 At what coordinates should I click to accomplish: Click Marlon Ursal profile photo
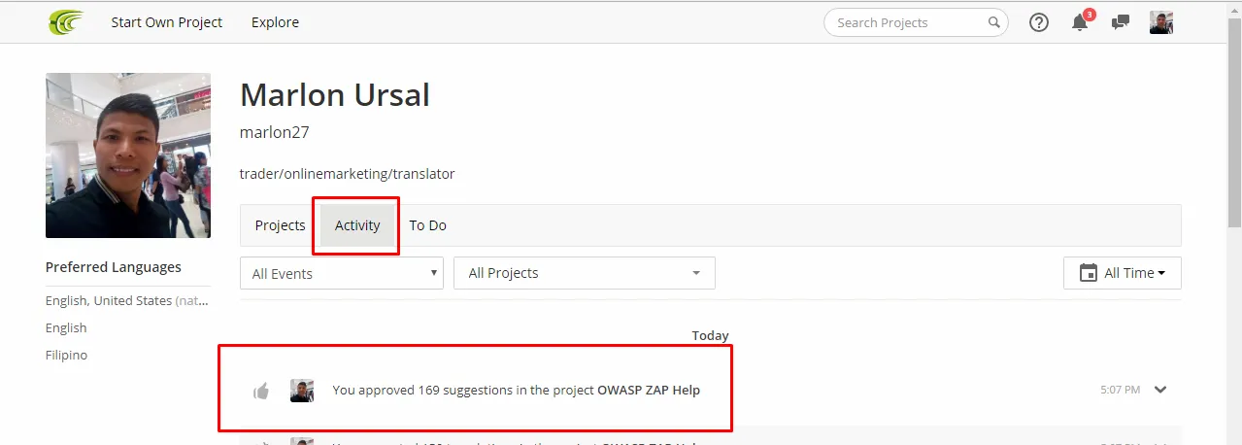[x=128, y=155]
